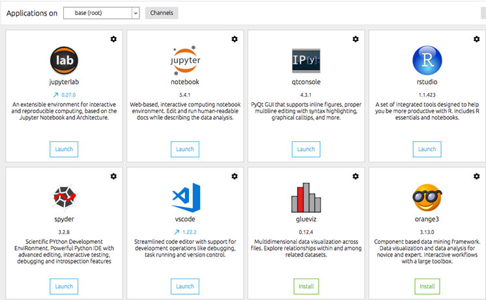Viewport: 486px width, 300px height.
Task: Click the qtconsole description text
Action: (x=306, y=111)
